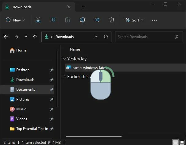Click the Rename icon in toolbar
The image size is (186, 145).
(82, 20)
